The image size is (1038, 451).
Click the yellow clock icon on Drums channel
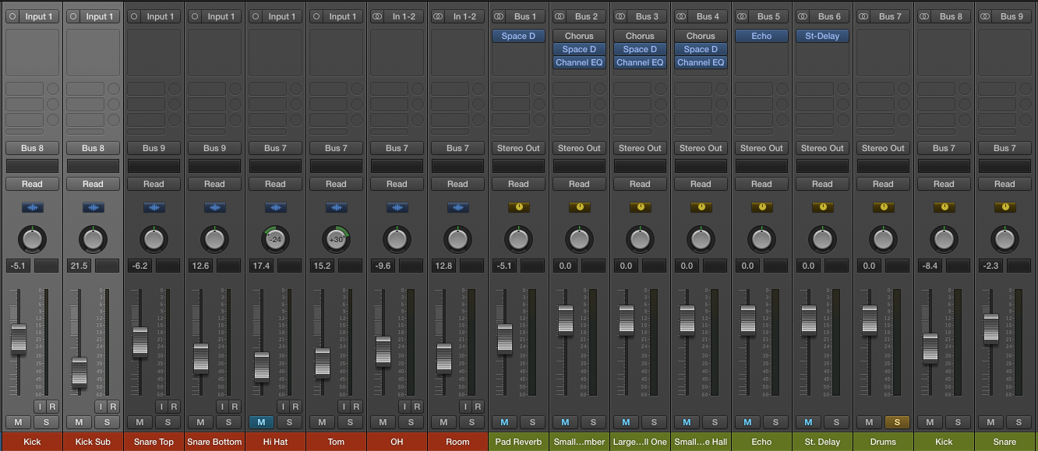pyautogui.click(x=883, y=207)
